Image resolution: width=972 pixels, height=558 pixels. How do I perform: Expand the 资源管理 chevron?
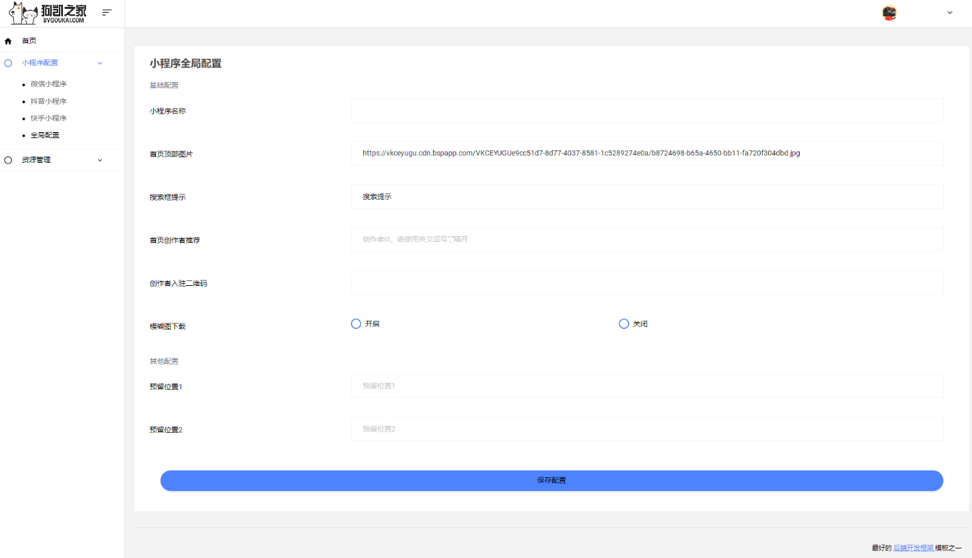tap(100, 160)
